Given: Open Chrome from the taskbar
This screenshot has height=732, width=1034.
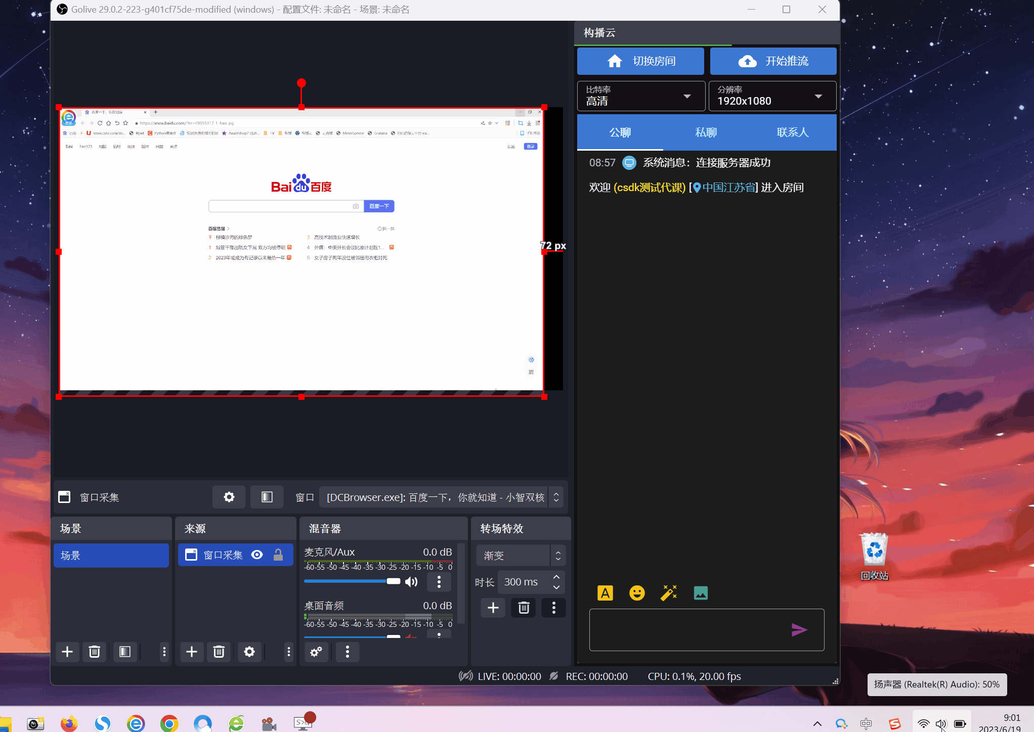Looking at the screenshot, I should click(x=169, y=724).
